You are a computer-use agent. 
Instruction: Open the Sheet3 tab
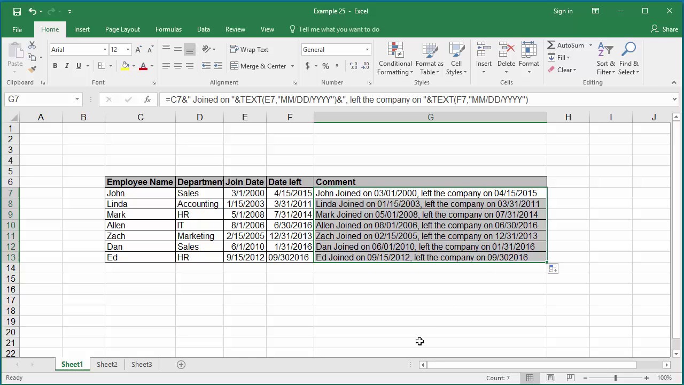click(x=142, y=365)
